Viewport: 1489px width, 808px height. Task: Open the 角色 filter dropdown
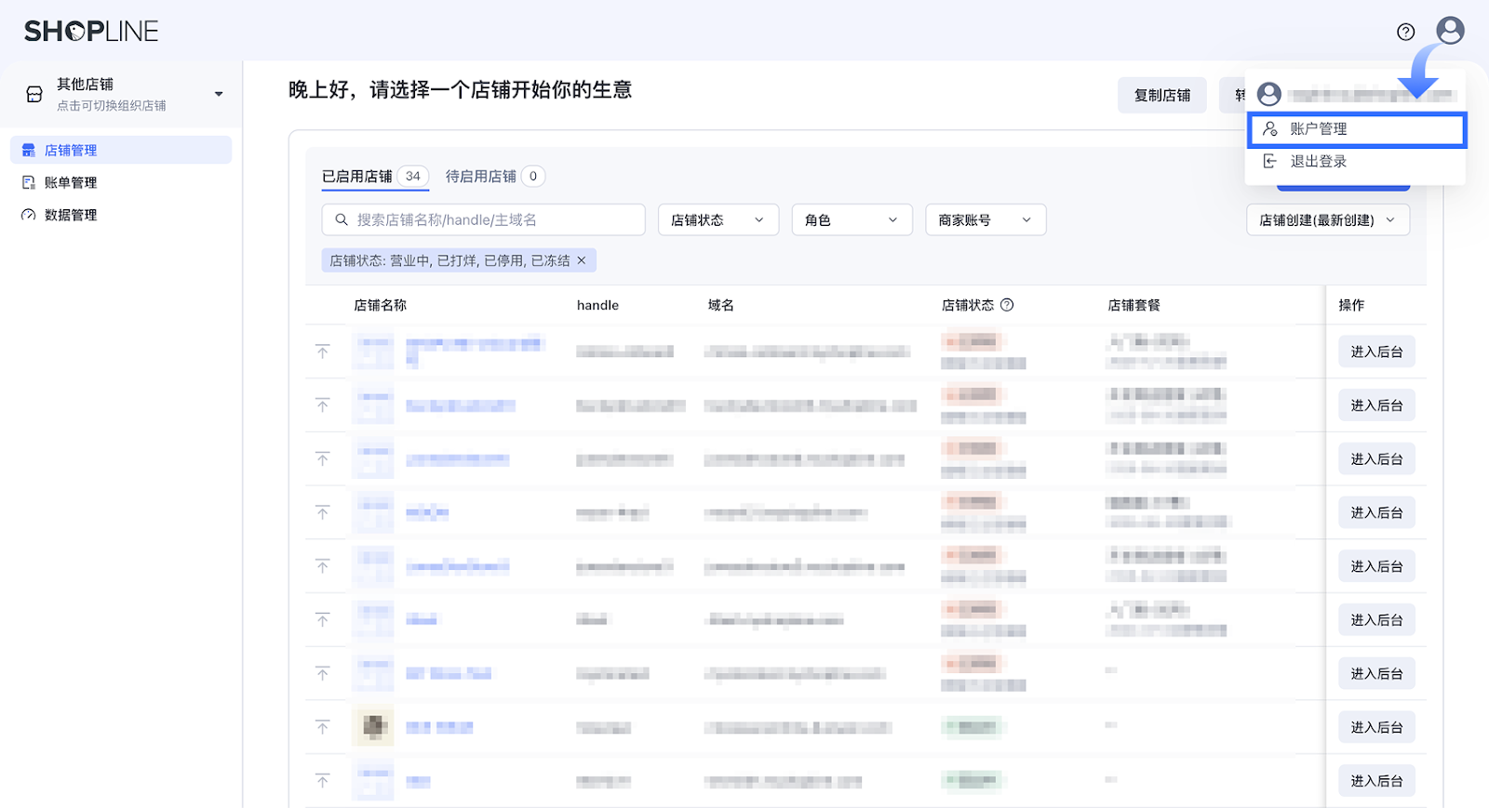click(x=852, y=220)
